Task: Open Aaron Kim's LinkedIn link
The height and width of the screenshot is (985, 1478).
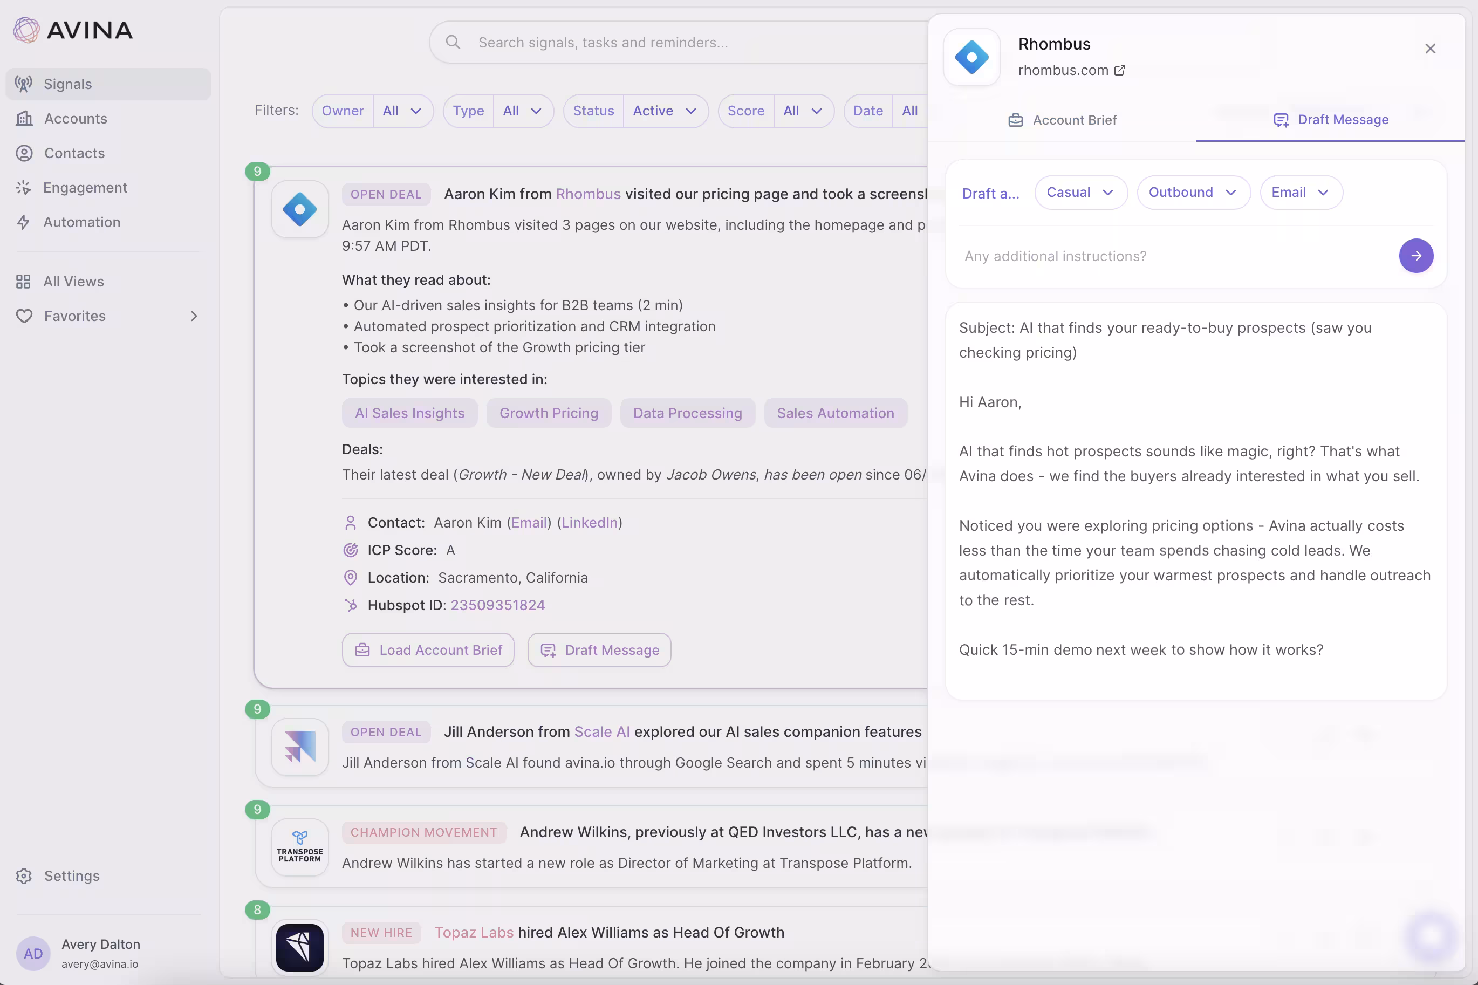Action: [589, 523]
